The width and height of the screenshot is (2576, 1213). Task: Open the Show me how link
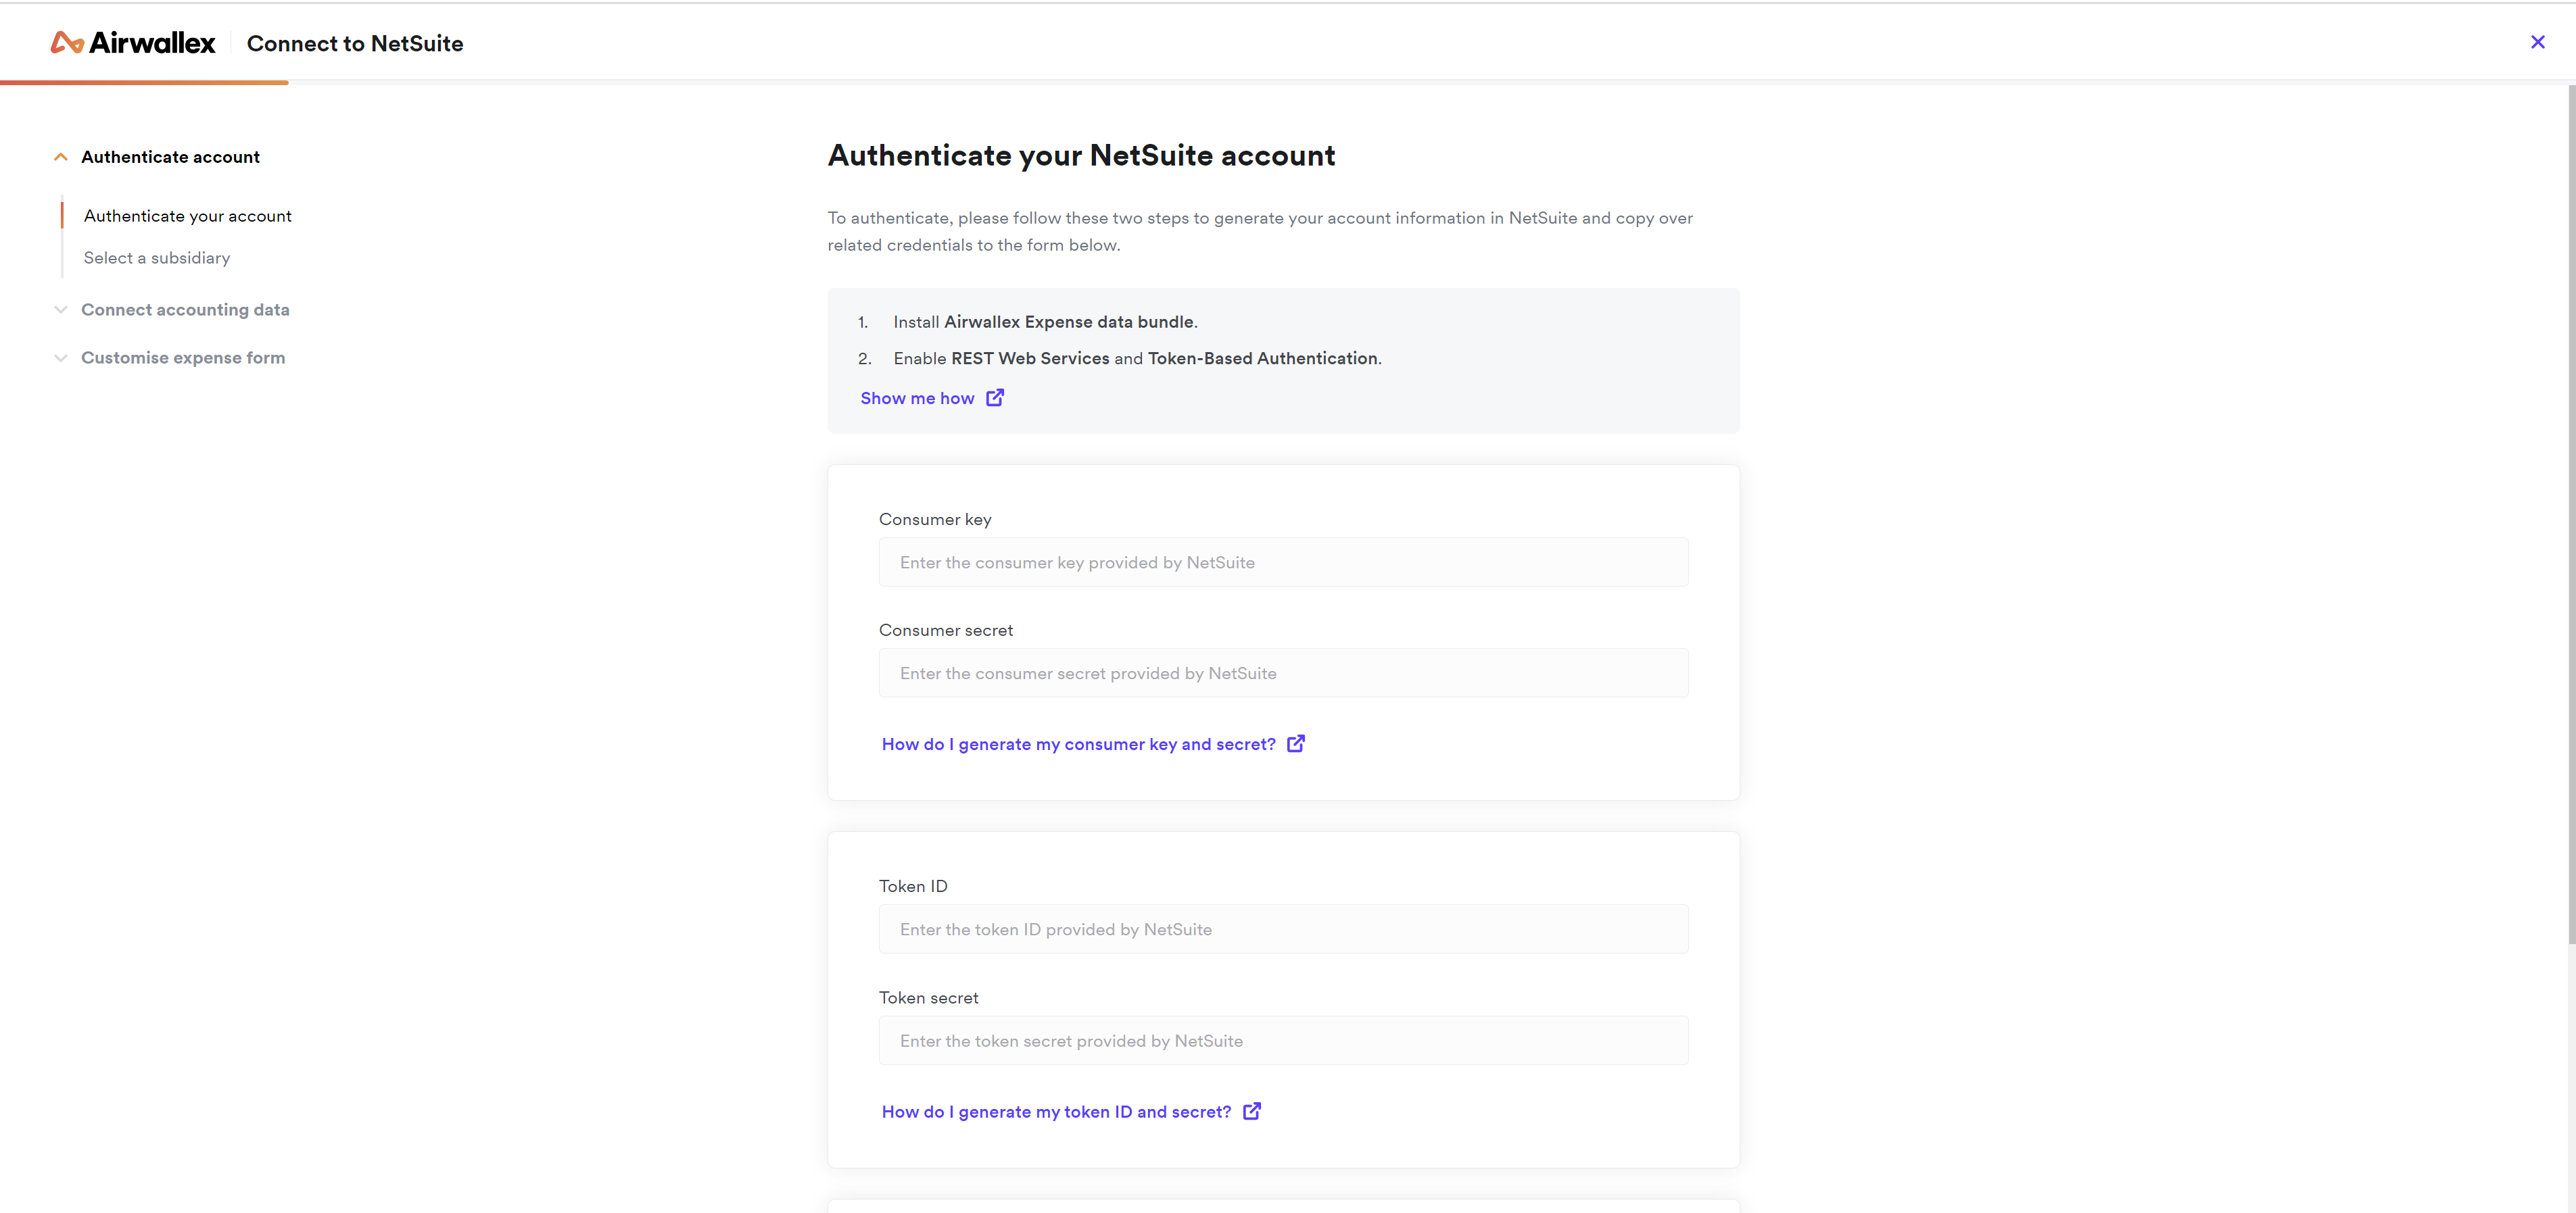pos(917,397)
